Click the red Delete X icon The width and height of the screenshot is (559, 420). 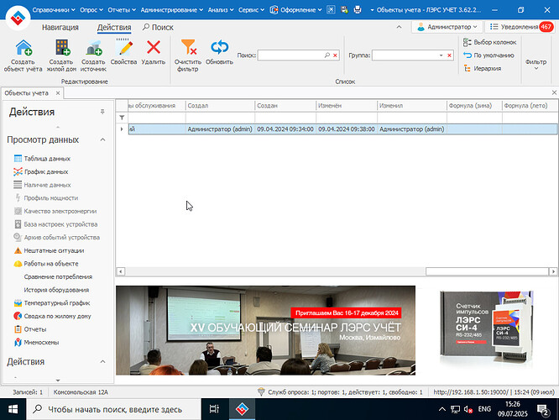click(x=154, y=47)
